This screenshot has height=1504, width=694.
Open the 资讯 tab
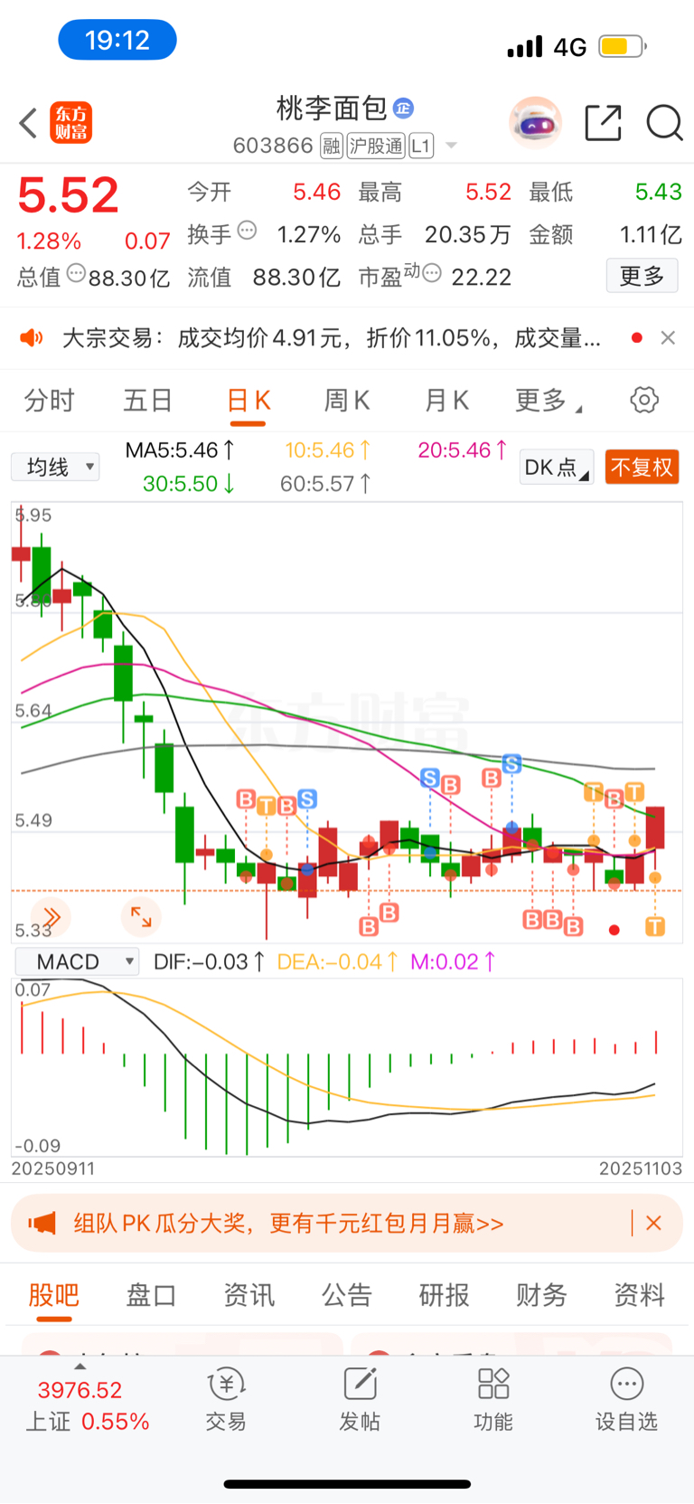click(249, 1295)
